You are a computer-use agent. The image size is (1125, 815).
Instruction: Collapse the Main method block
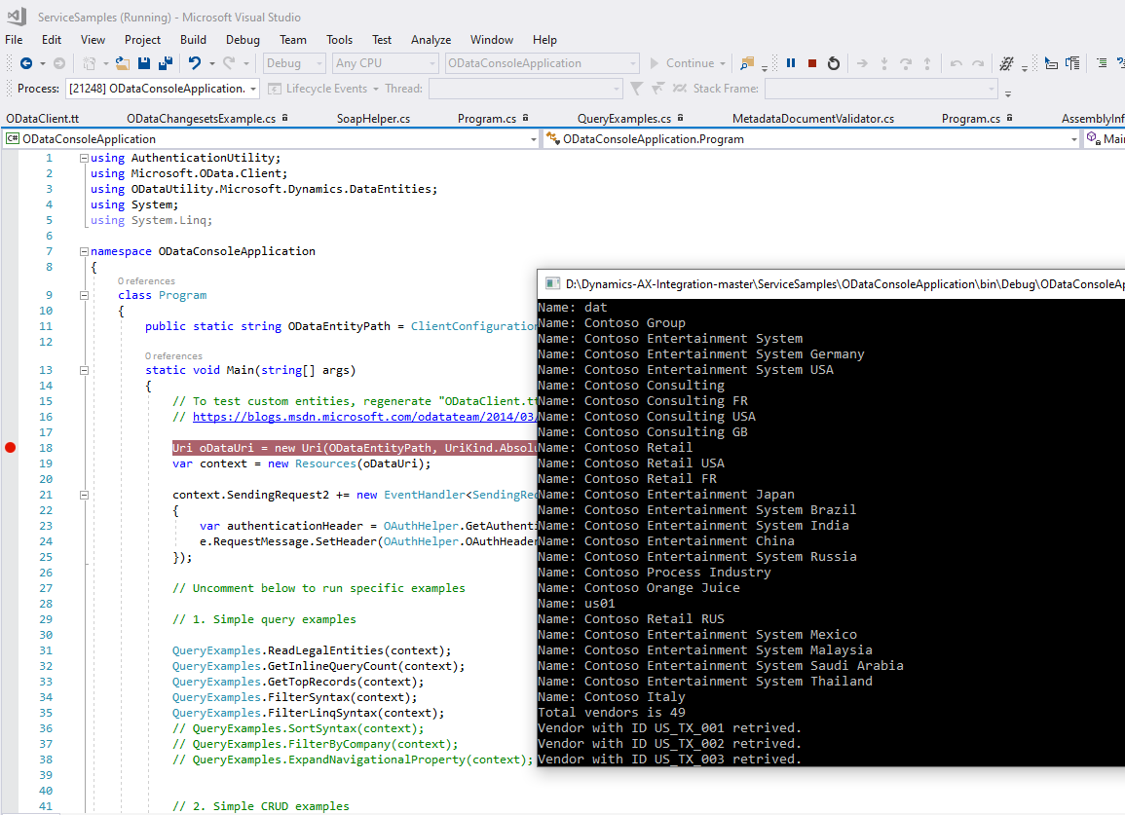tap(84, 371)
